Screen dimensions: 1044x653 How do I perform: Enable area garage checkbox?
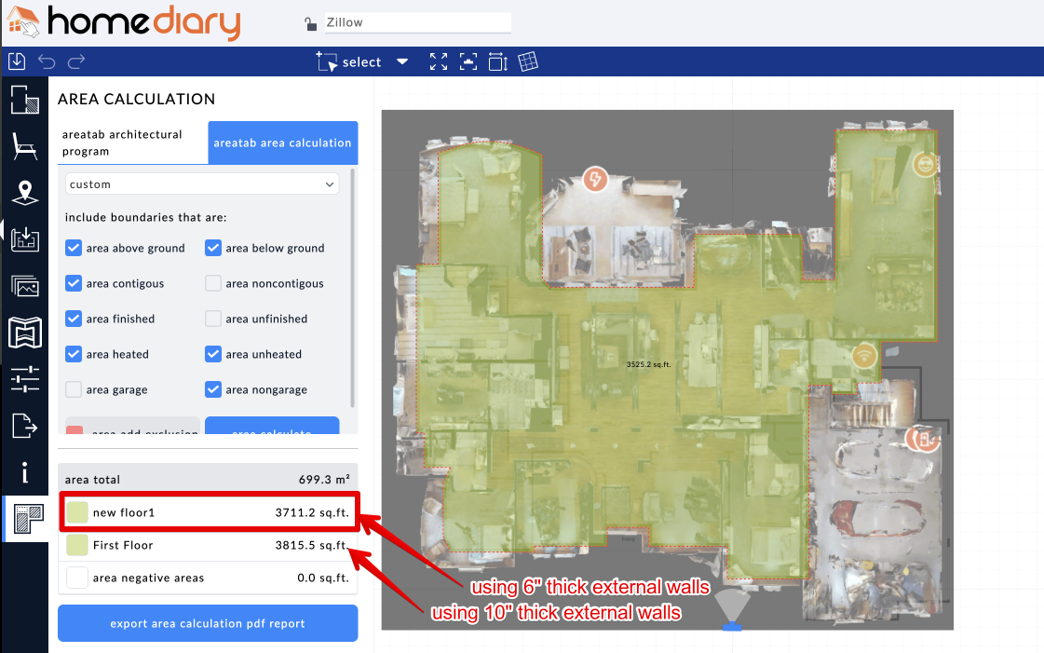74,389
